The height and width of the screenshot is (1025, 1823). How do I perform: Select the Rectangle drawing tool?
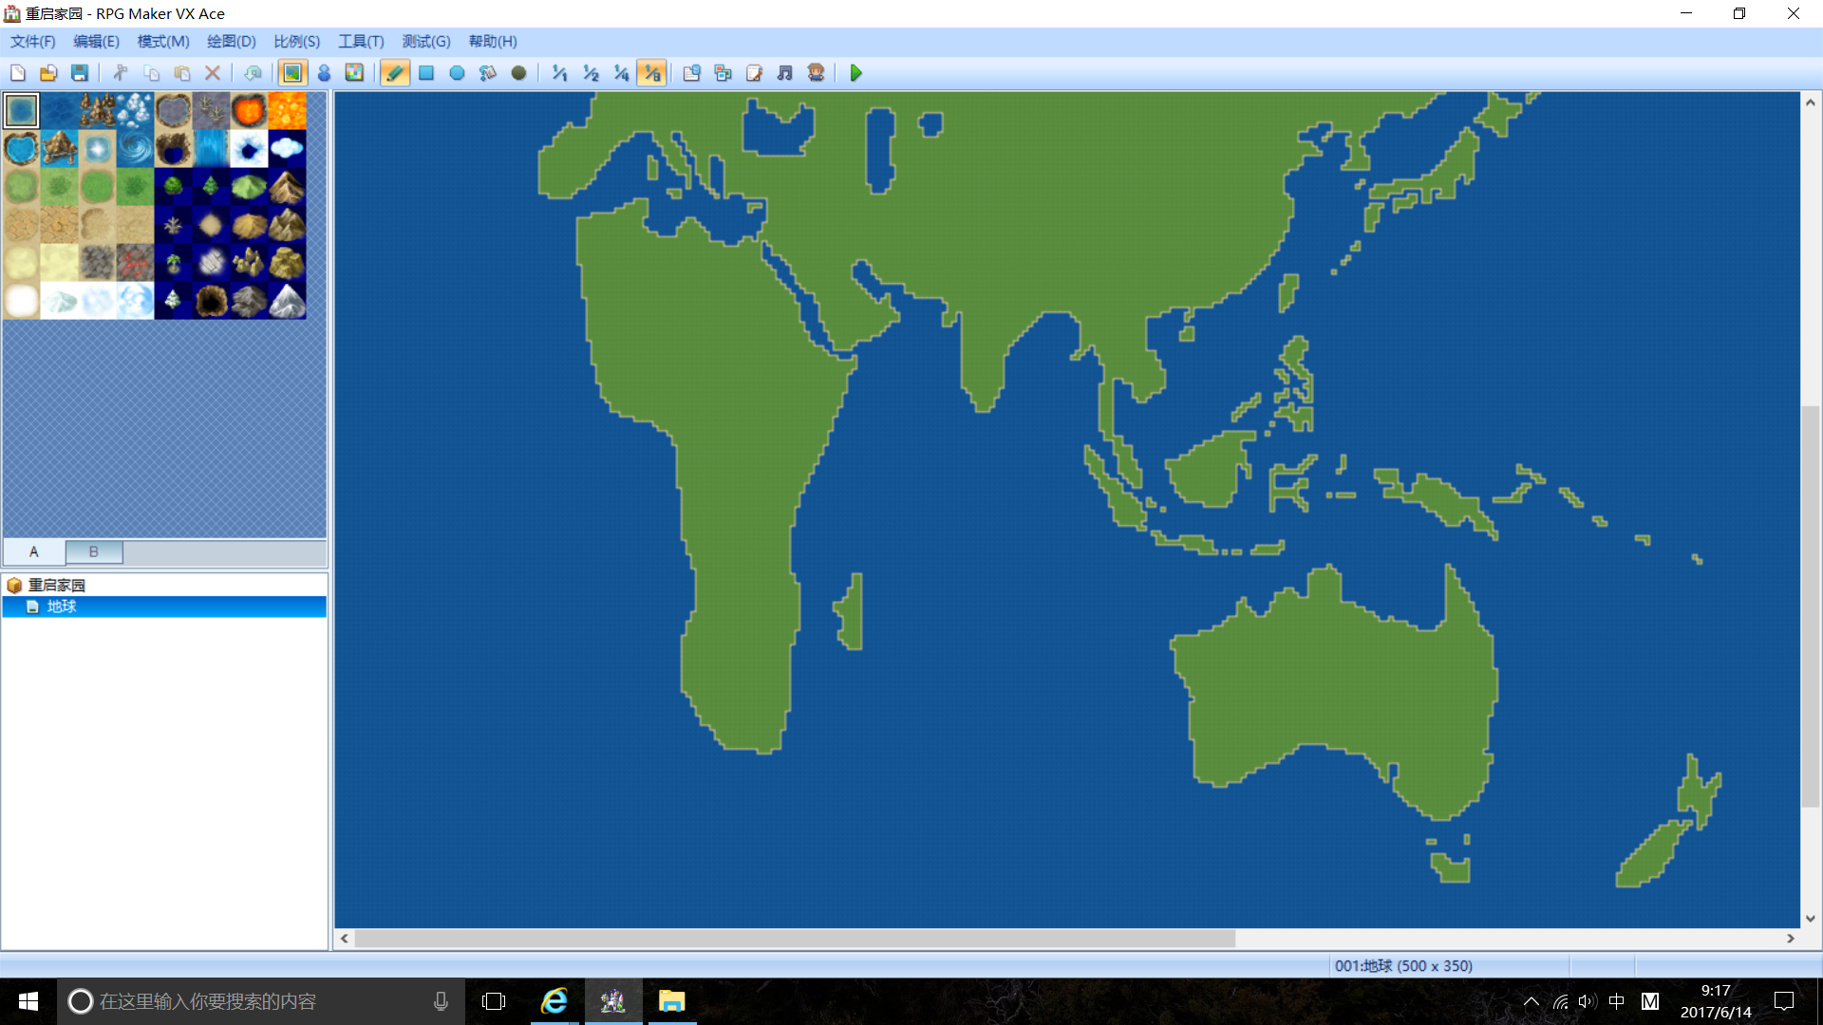tap(426, 73)
